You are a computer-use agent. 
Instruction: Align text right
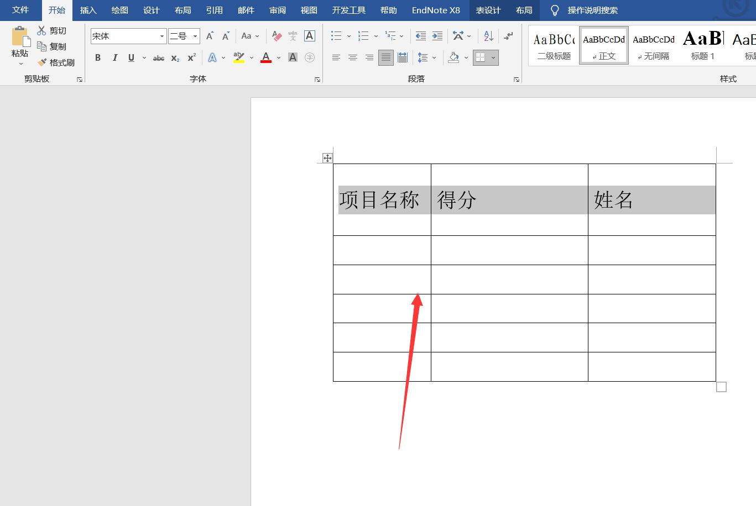point(369,57)
